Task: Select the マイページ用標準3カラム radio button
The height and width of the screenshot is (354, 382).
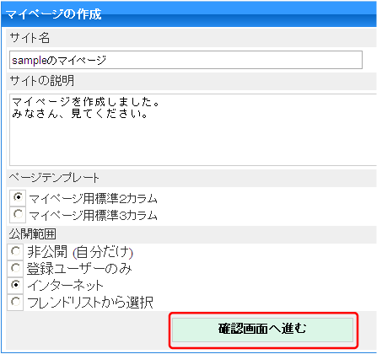Action: 18,214
